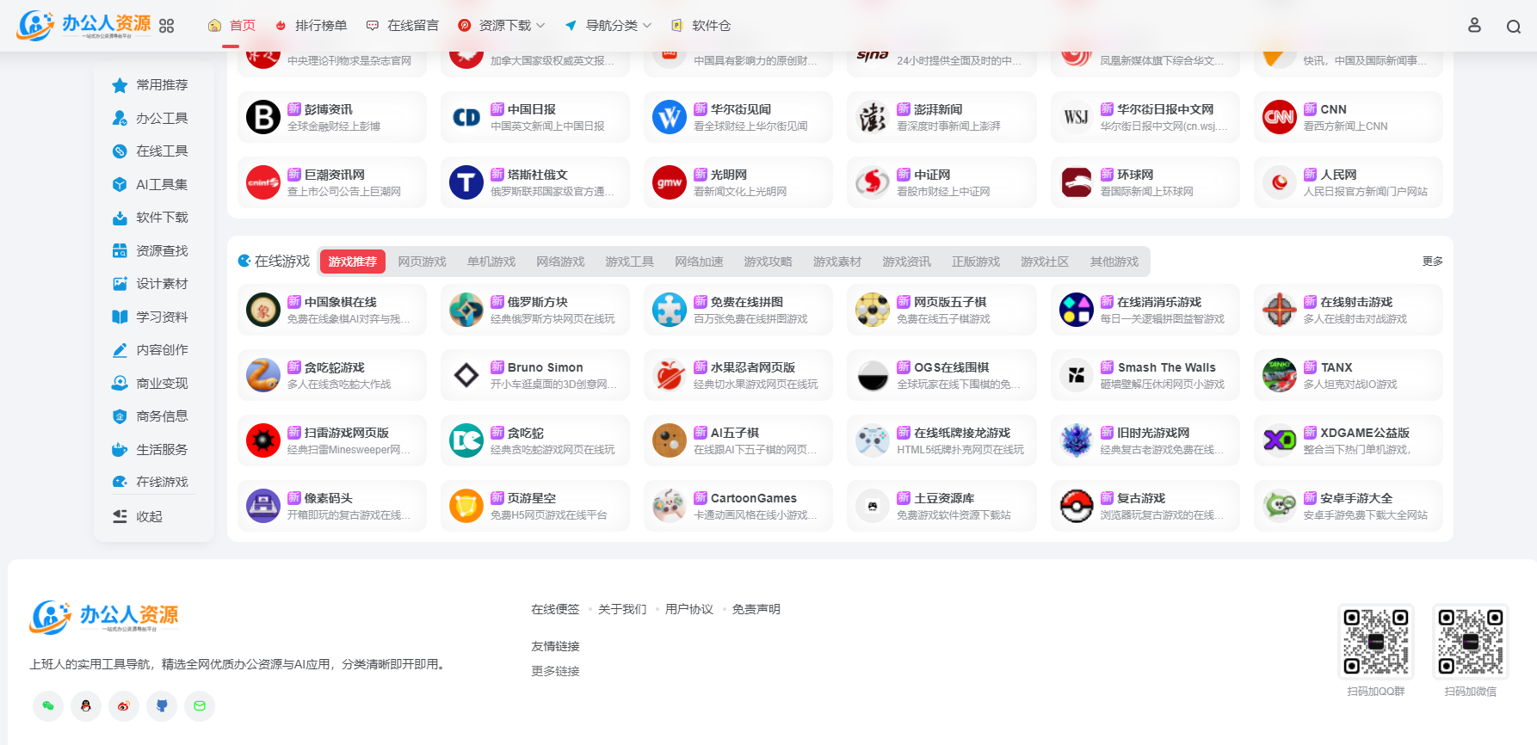Open the 免责声明 footer link
This screenshot has width=1537, height=745.
tap(756, 609)
